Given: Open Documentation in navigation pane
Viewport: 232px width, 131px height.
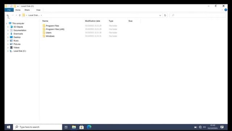Looking at the screenshot, I should (x=20, y=30).
